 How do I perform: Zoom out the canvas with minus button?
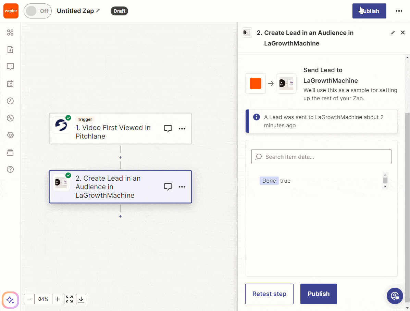29,299
